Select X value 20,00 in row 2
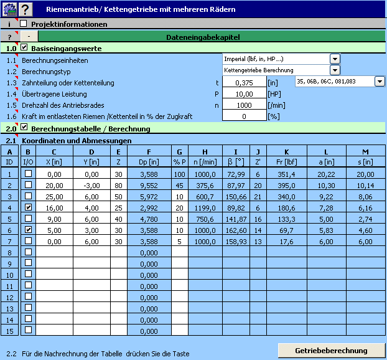 coord(55,186)
